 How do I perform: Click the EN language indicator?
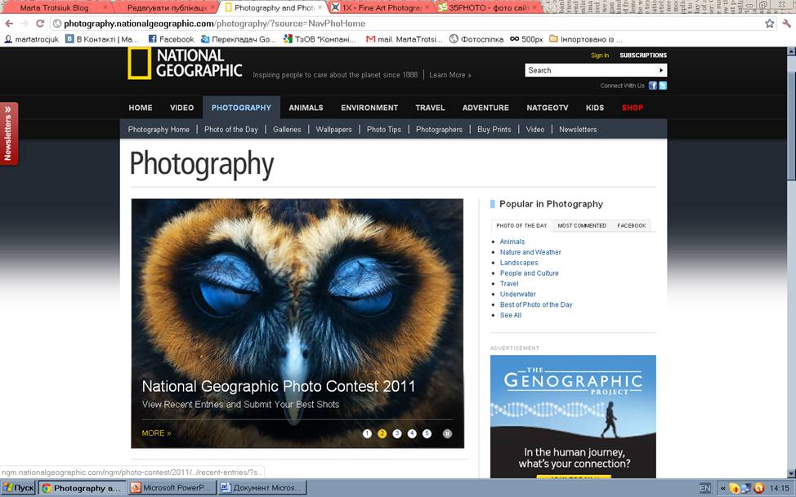[x=705, y=488]
